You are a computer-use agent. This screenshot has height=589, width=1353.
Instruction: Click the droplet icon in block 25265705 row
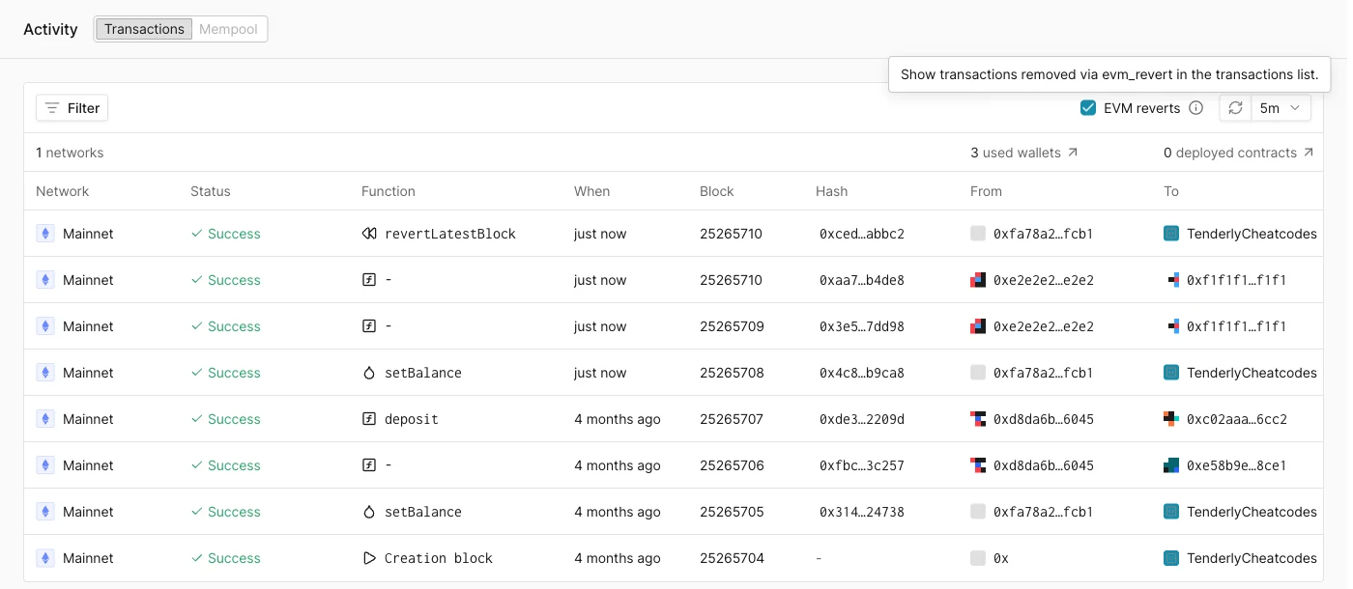pyautogui.click(x=369, y=512)
